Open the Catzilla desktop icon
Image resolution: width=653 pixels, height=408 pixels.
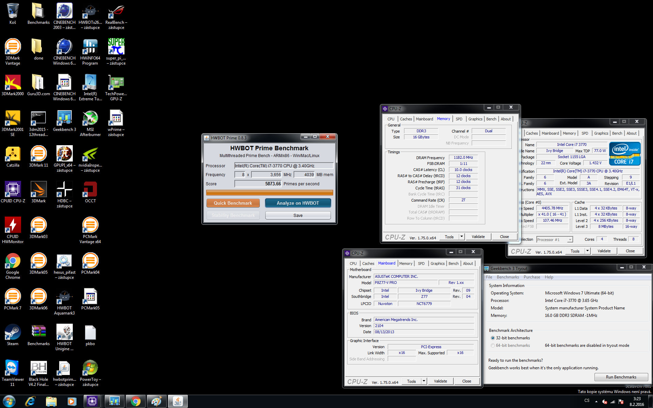[13, 156]
